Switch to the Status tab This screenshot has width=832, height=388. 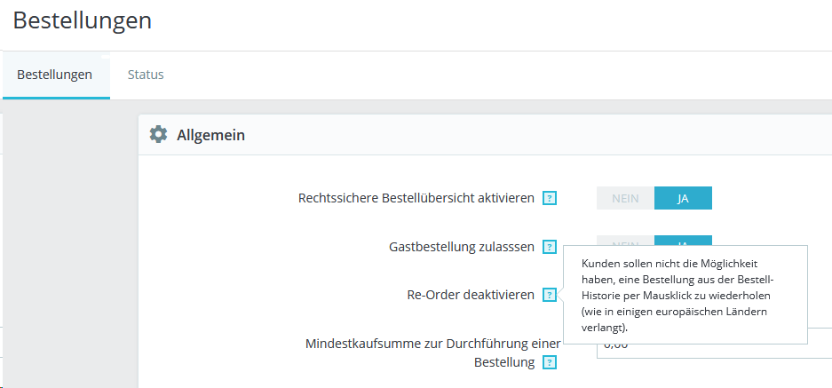[x=146, y=75]
